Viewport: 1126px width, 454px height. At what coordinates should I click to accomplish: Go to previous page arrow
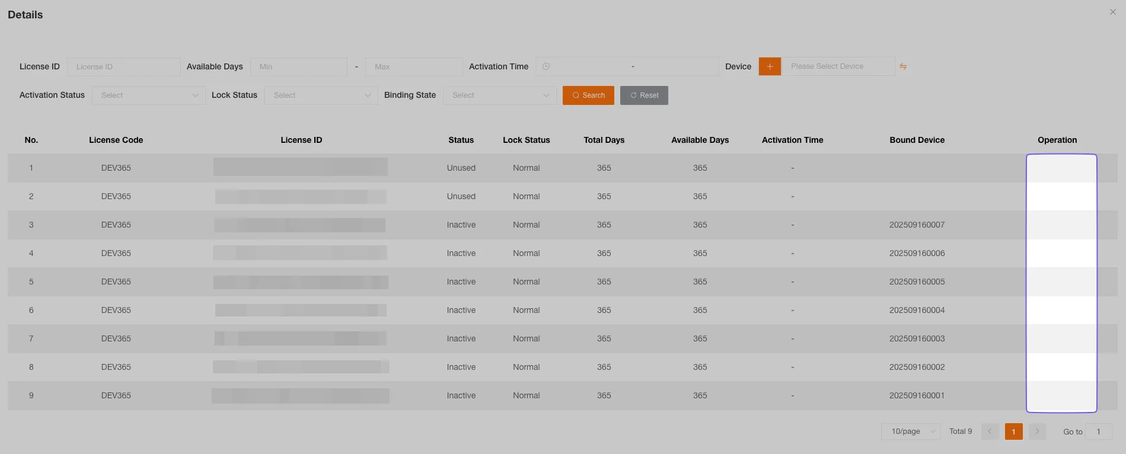pyautogui.click(x=990, y=431)
